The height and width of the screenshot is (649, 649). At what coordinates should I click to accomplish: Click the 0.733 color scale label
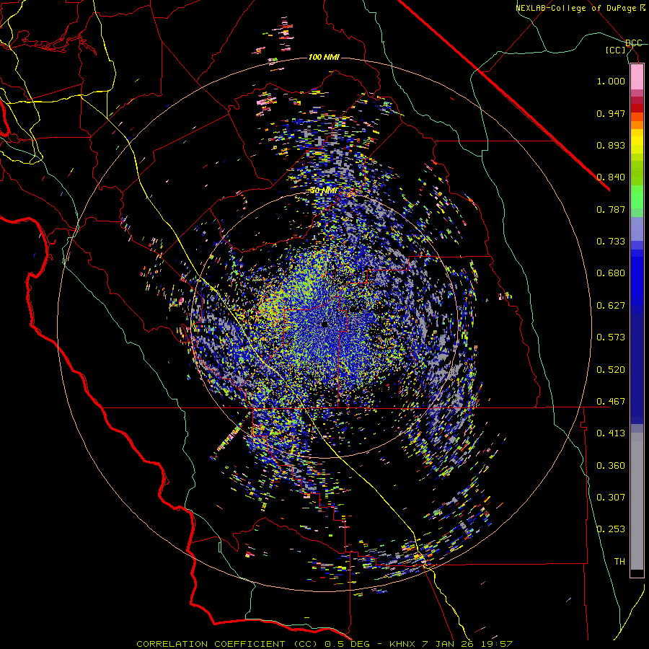click(611, 242)
